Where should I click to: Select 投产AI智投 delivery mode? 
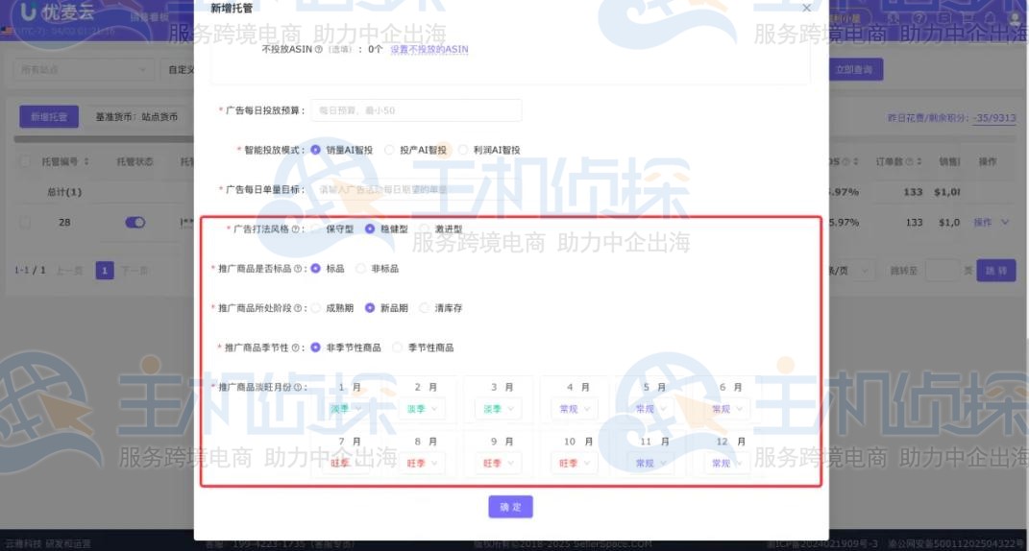[x=389, y=151]
